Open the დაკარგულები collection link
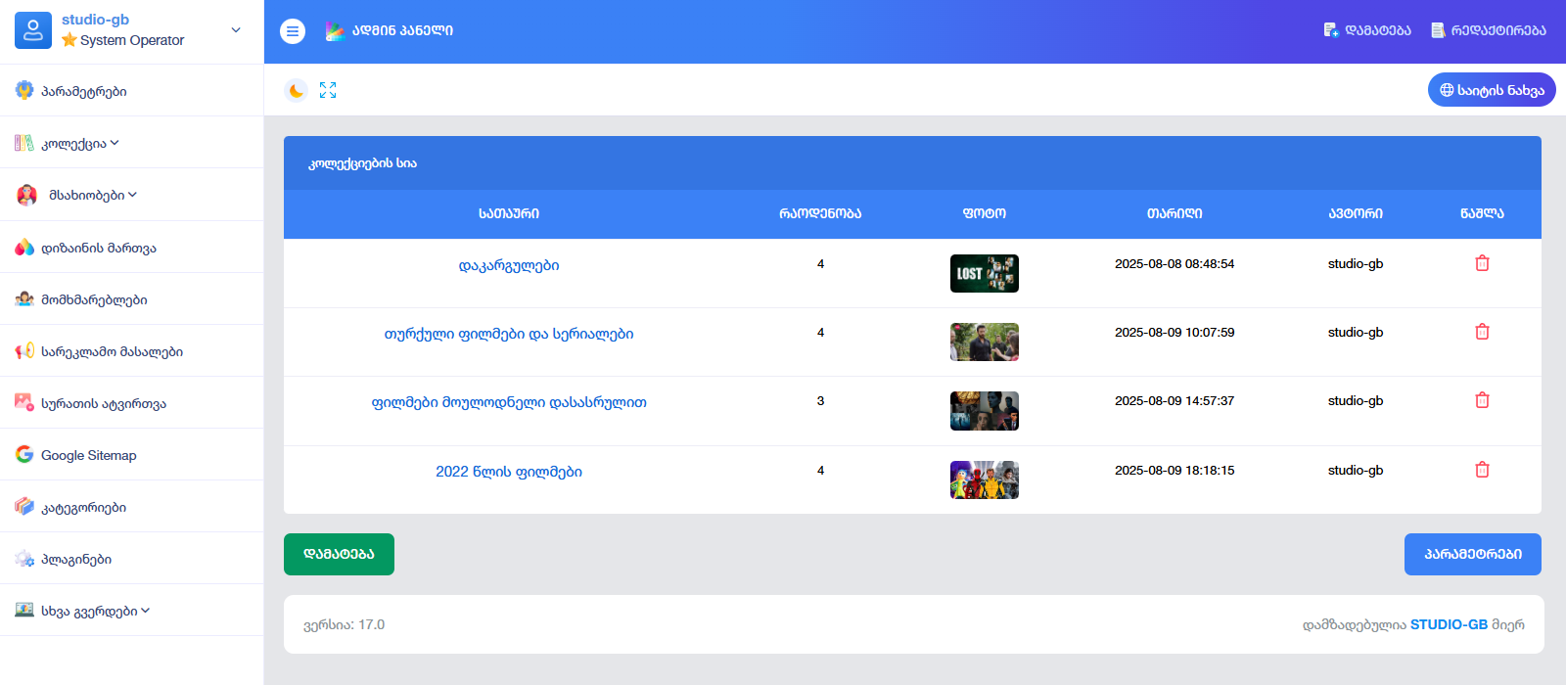 (509, 265)
